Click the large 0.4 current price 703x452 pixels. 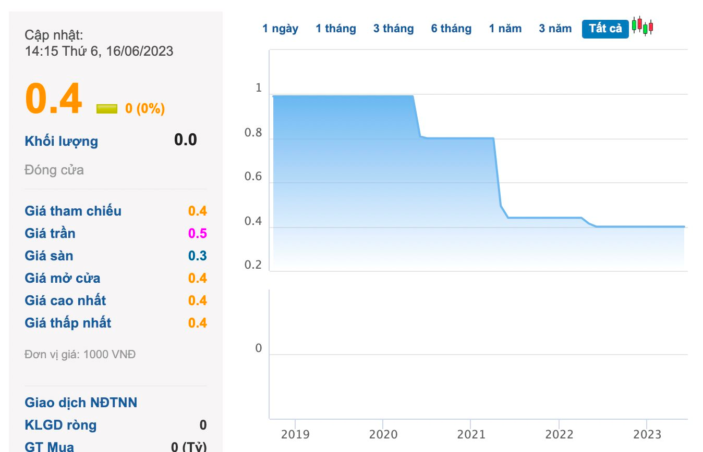coord(54,99)
